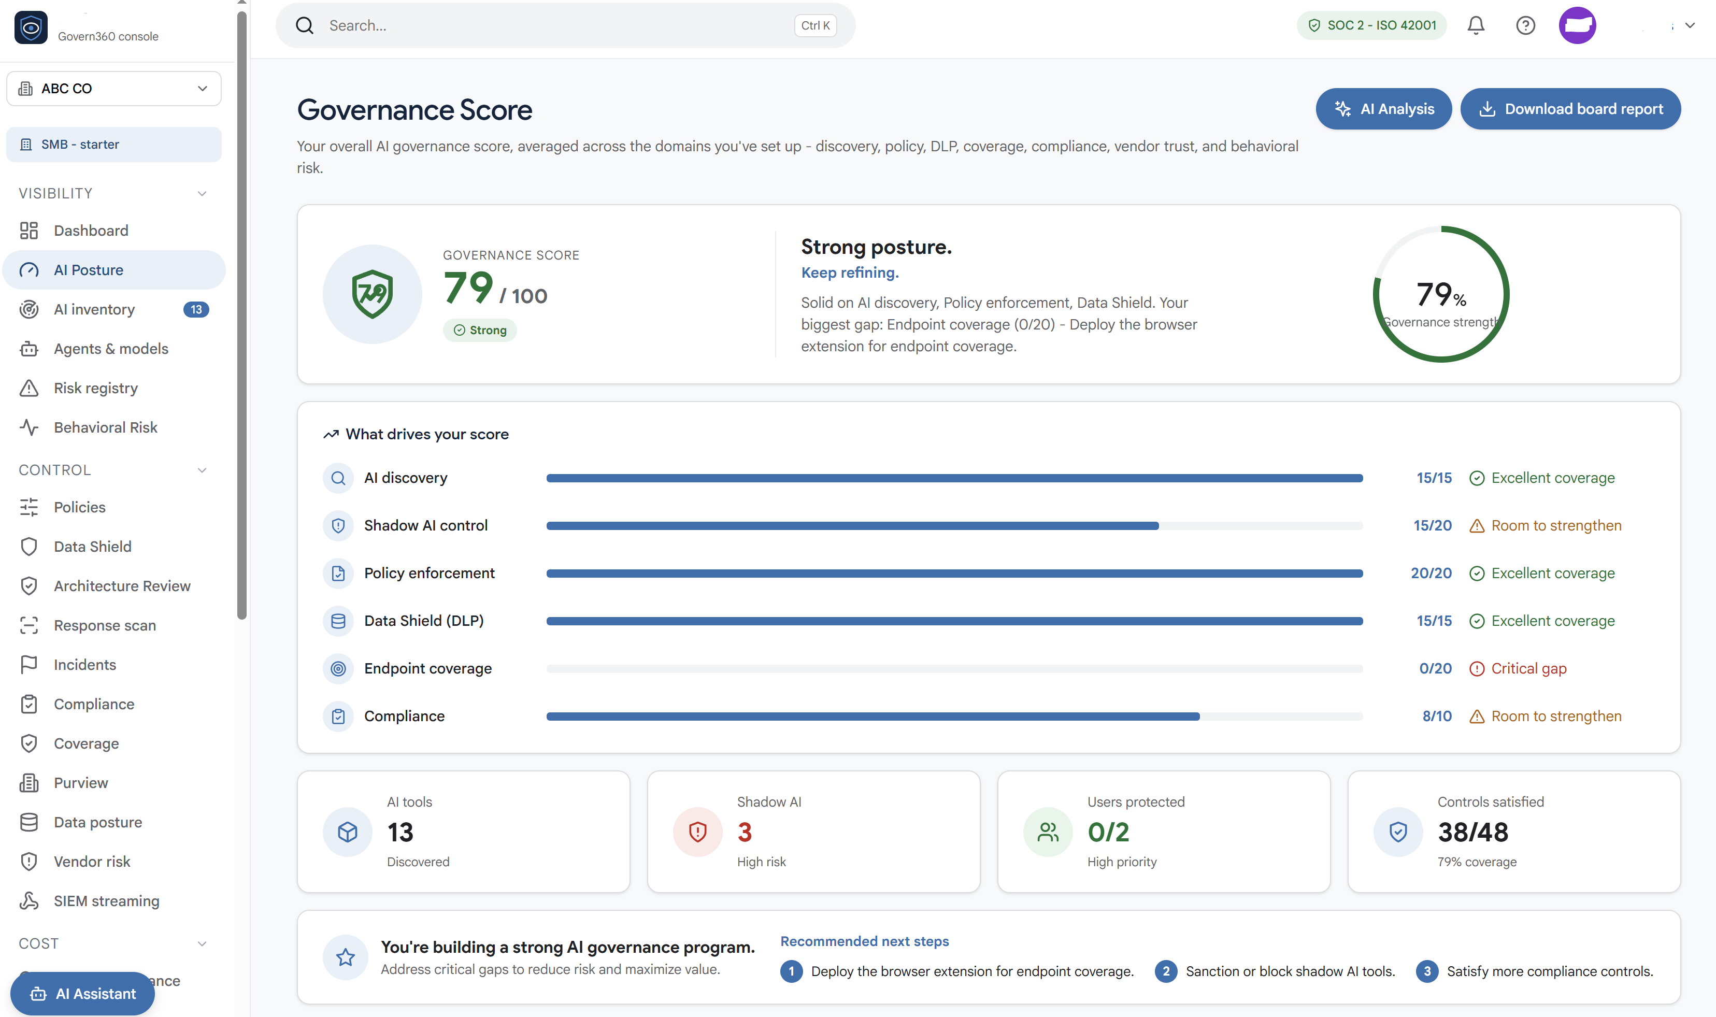Click the 79% governance strength ring
This screenshot has width=1716, height=1017.
[1441, 294]
